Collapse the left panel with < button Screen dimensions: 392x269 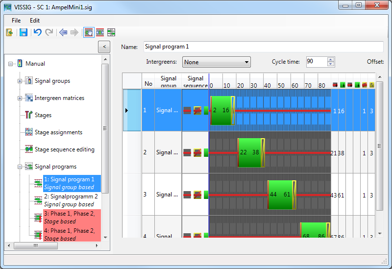[104, 47]
